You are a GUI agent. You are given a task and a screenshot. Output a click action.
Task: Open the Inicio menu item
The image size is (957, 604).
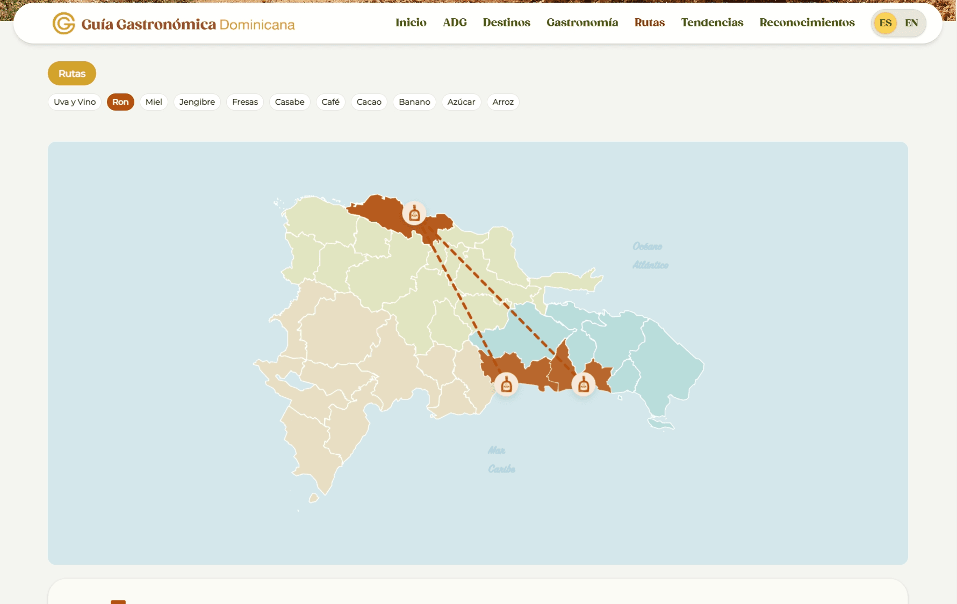coord(411,23)
